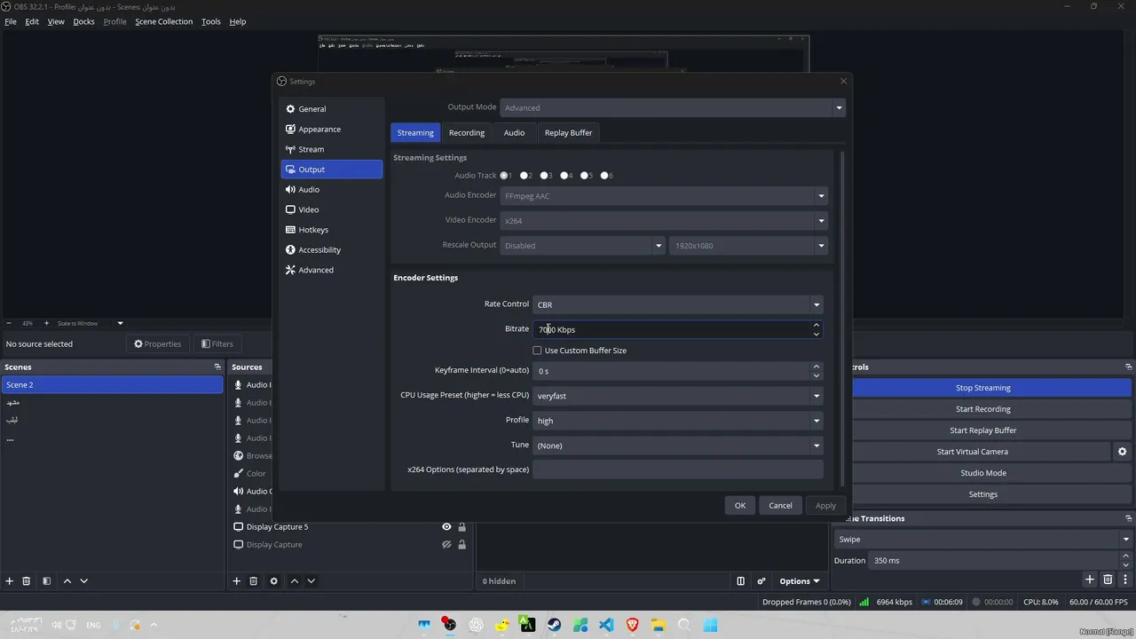The height and width of the screenshot is (639, 1136).
Task: Select audio track 2 radio button
Action: 525,176
